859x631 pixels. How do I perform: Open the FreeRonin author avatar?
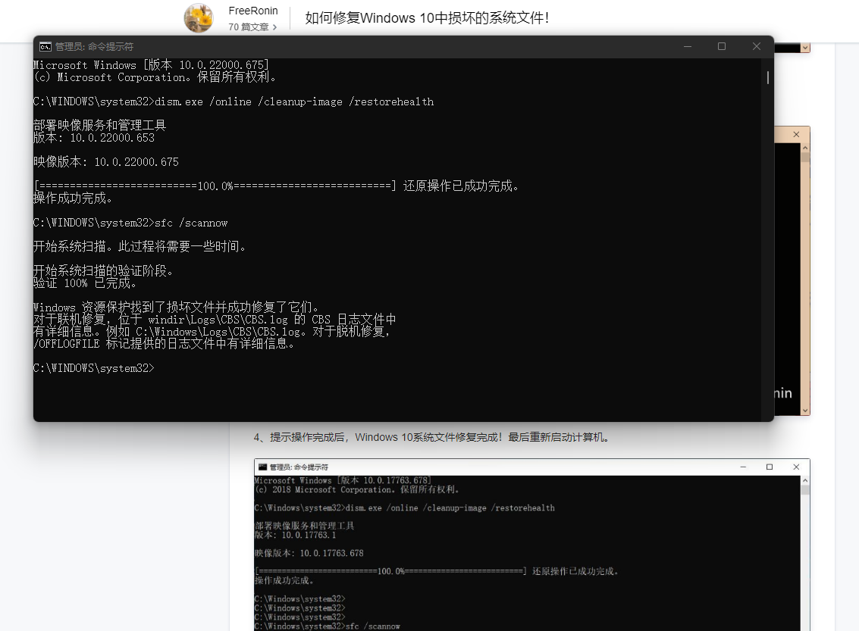(x=199, y=17)
